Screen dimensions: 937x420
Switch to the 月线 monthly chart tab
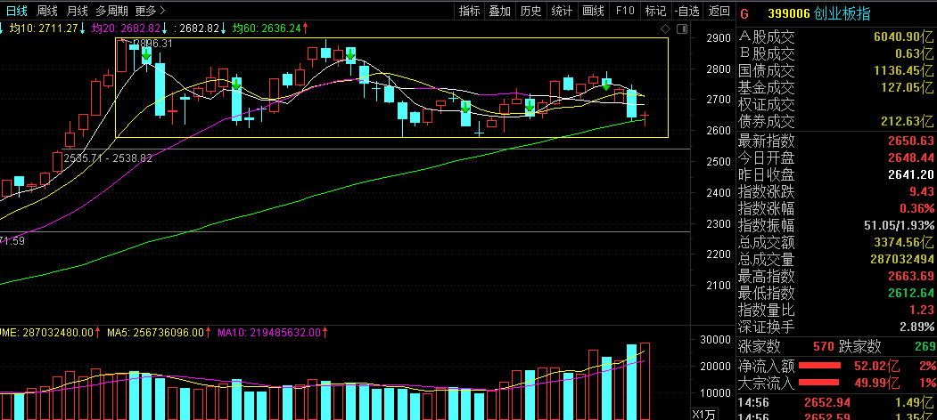coord(77,11)
